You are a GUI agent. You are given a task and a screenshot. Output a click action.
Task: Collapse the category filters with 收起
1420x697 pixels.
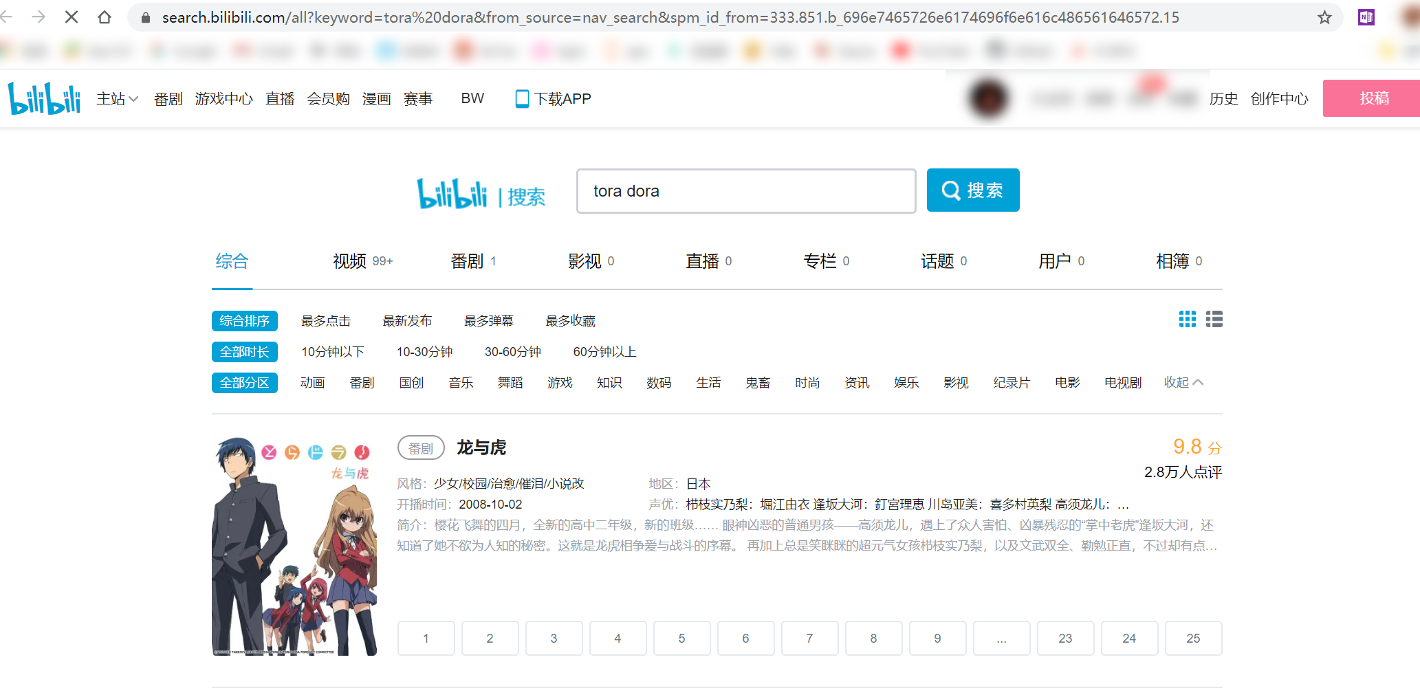(x=1183, y=382)
